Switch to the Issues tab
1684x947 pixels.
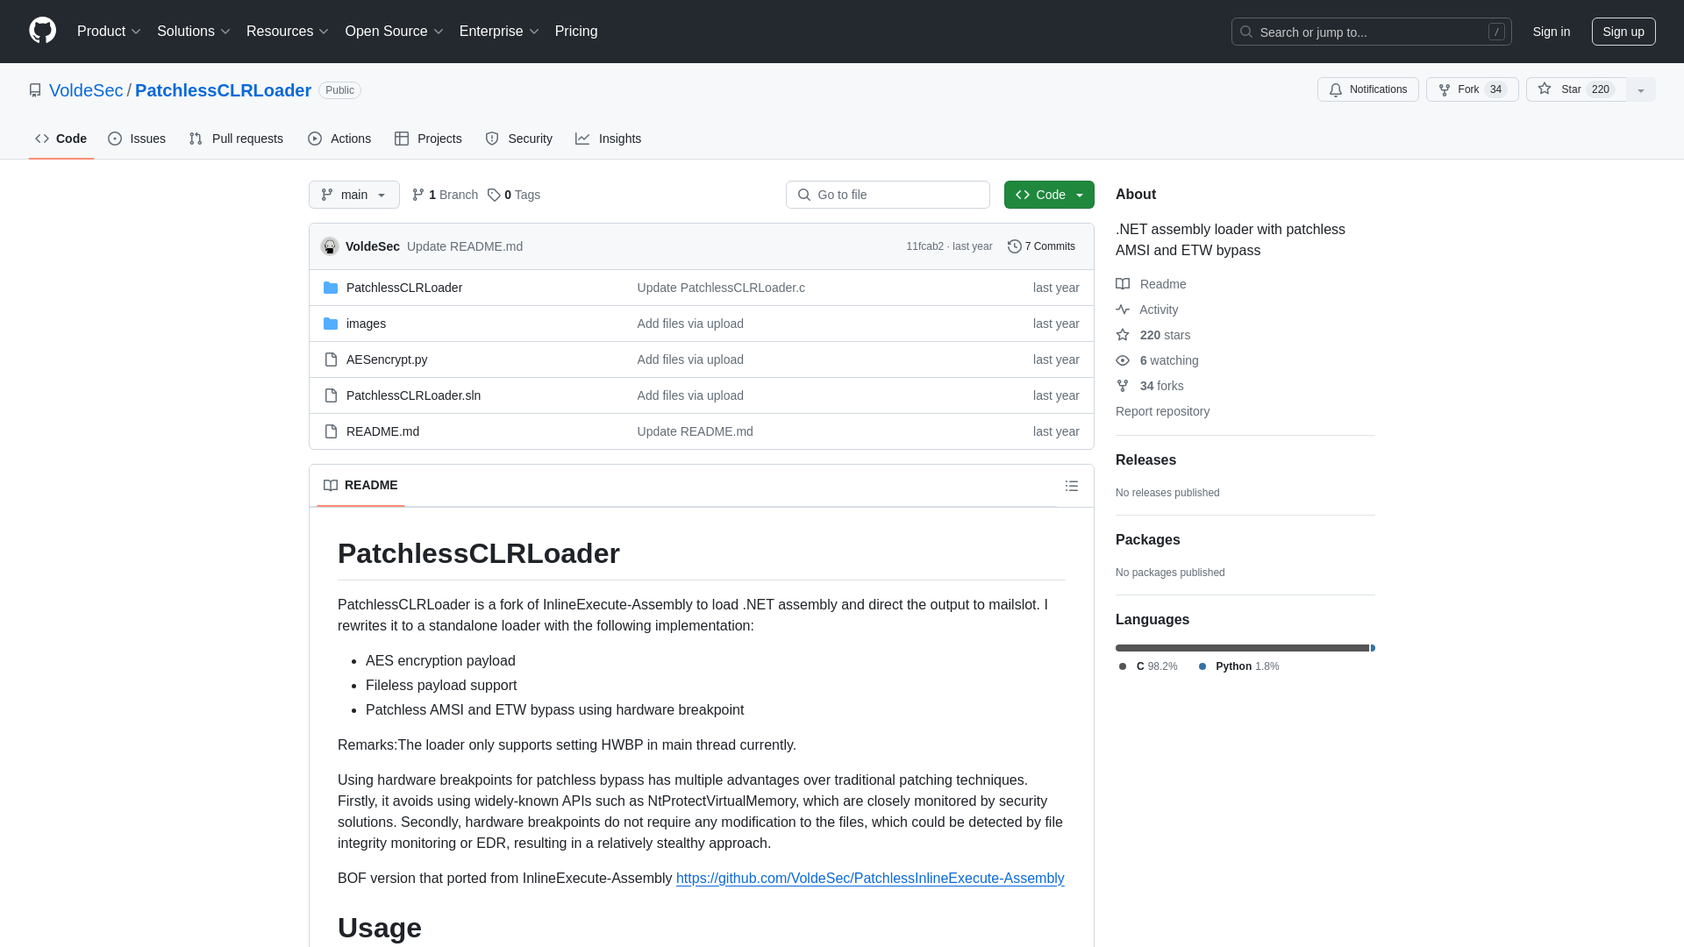tap(137, 139)
